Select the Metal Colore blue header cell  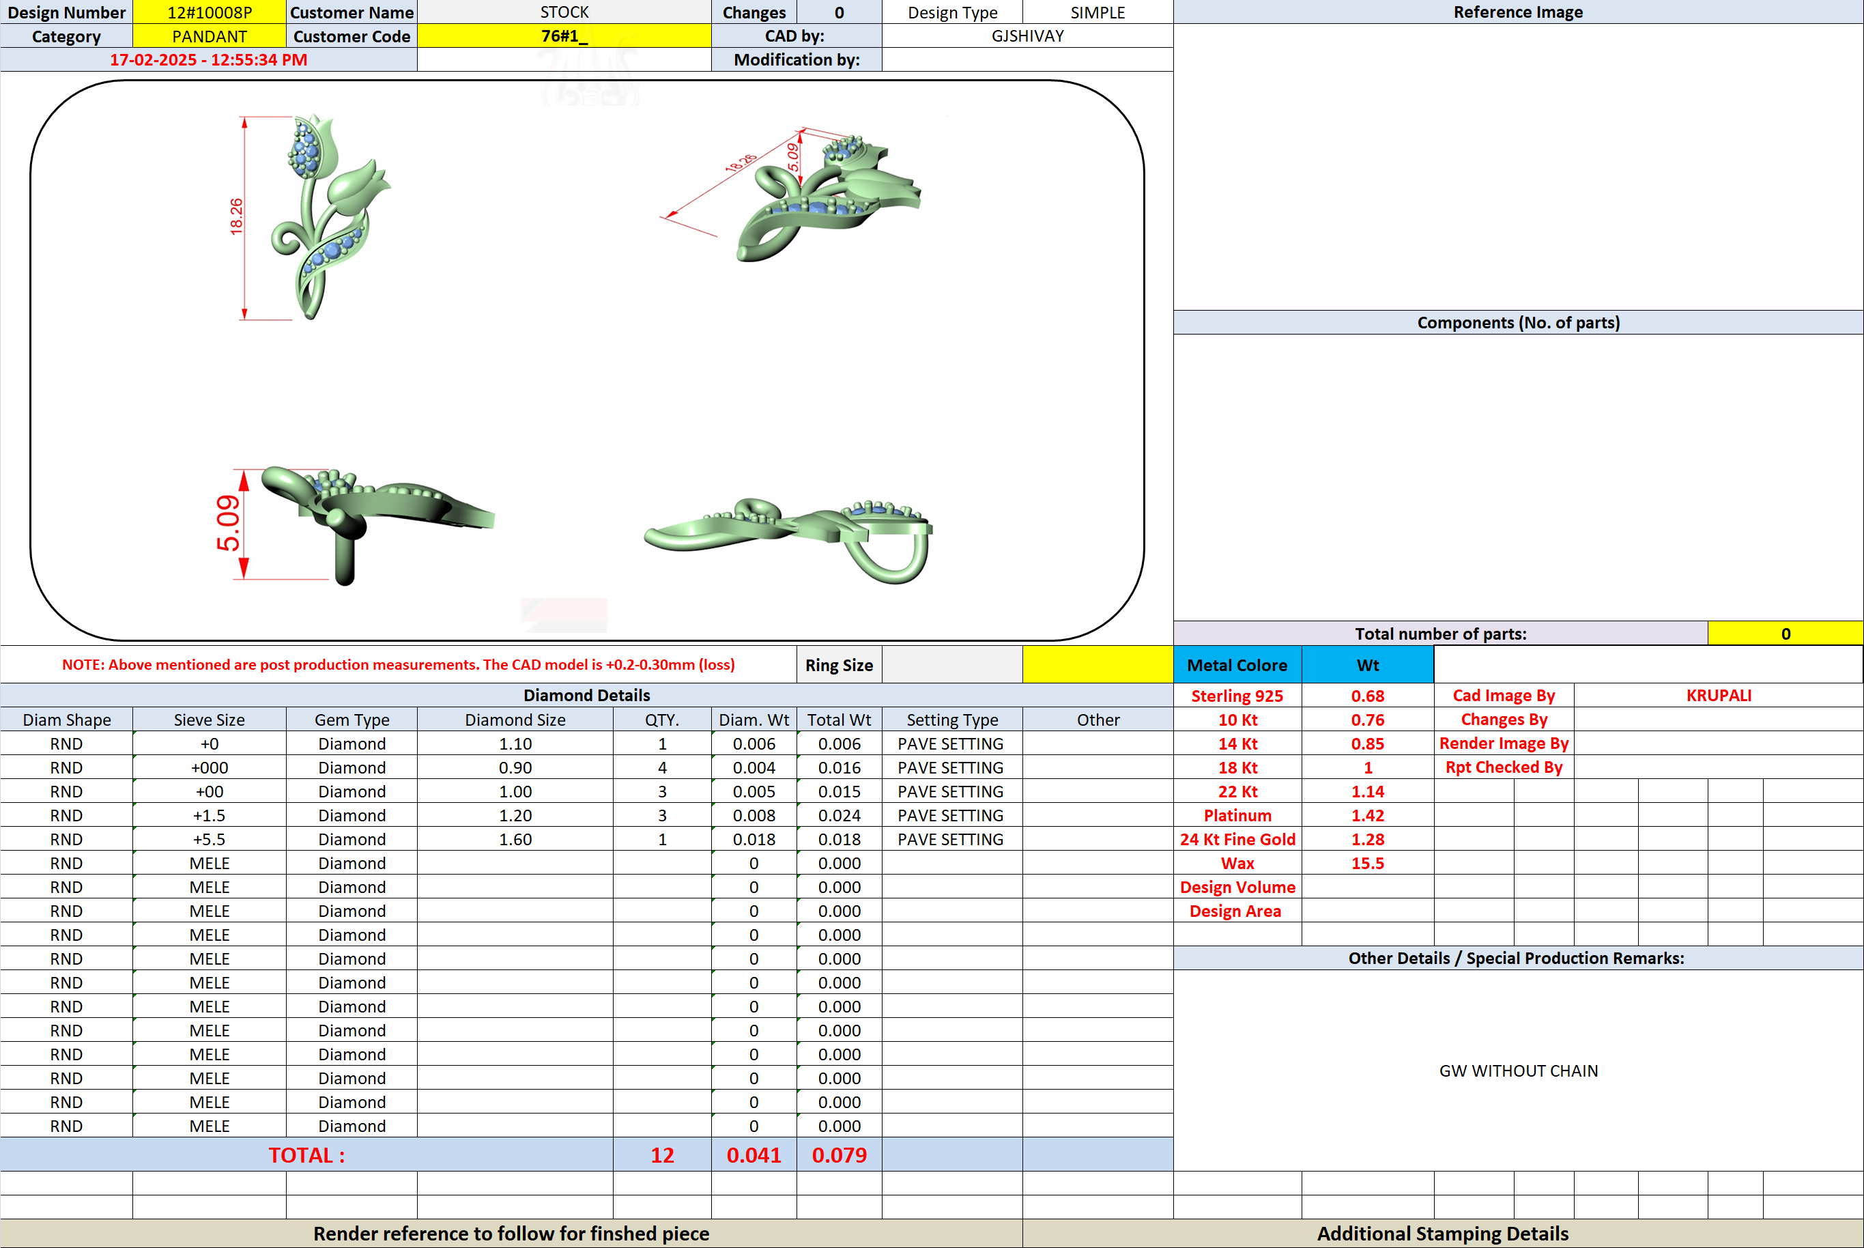pos(1237,664)
